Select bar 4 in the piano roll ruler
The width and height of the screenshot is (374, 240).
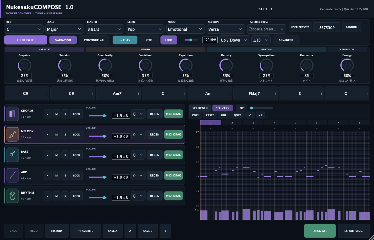(x=274, y=123)
